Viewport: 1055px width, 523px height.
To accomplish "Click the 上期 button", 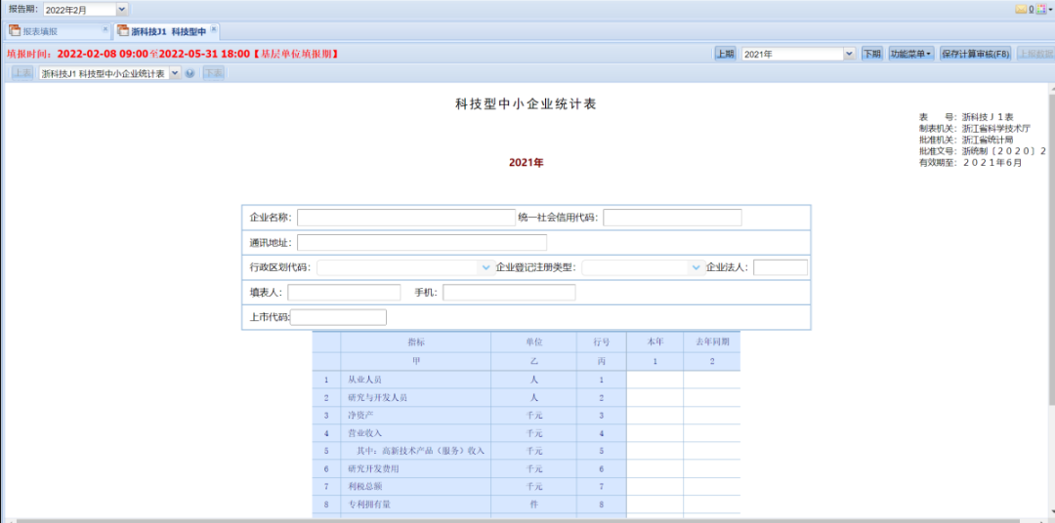I will 725,55.
